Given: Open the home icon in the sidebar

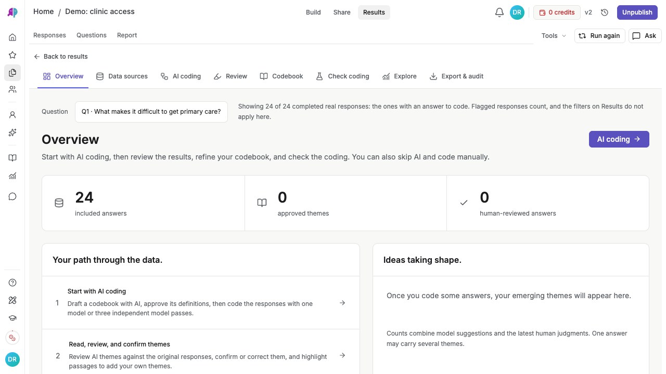Looking at the screenshot, I should click(12, 37).
